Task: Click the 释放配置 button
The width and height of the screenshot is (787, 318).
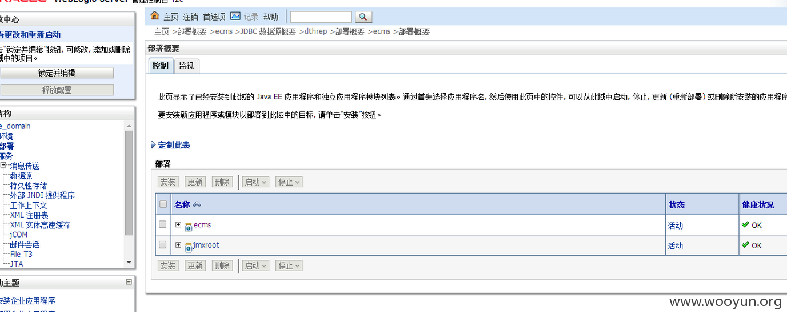Action: click(x=57, y=90)
